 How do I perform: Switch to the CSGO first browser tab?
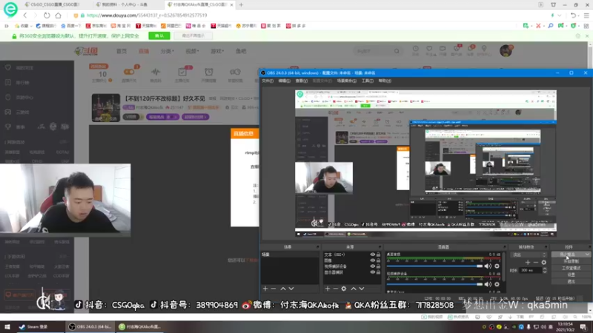click(x=53, y=4)
